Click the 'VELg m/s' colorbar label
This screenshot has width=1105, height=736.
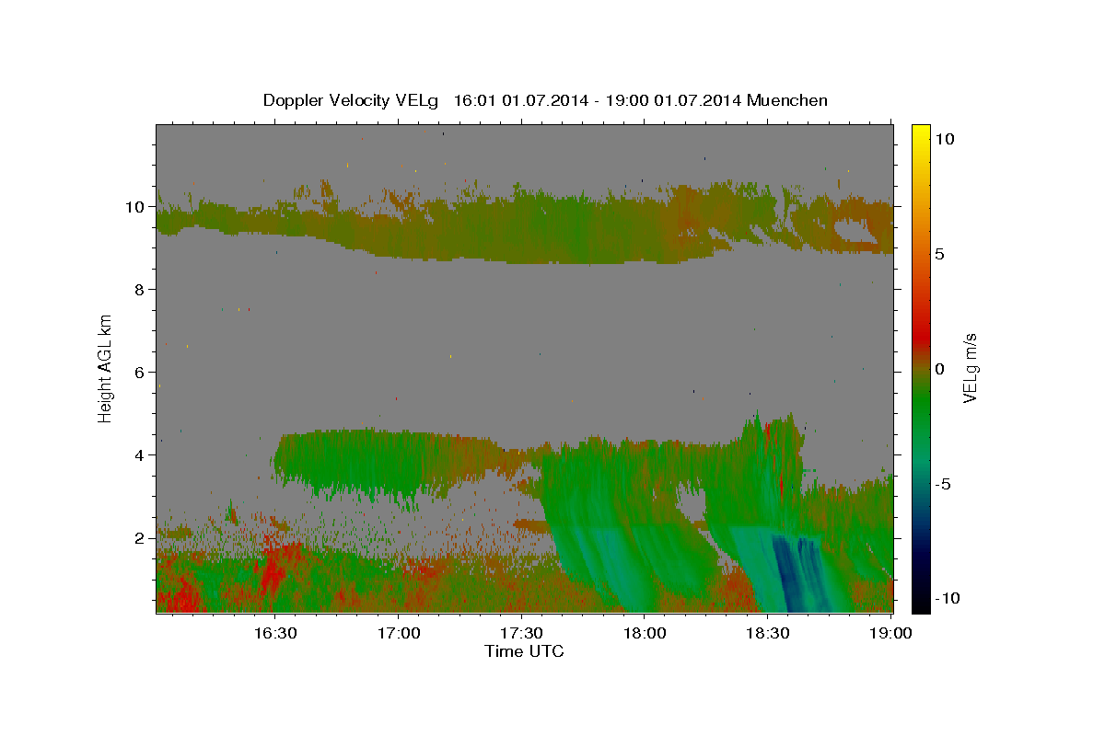(x=970, y=369)
